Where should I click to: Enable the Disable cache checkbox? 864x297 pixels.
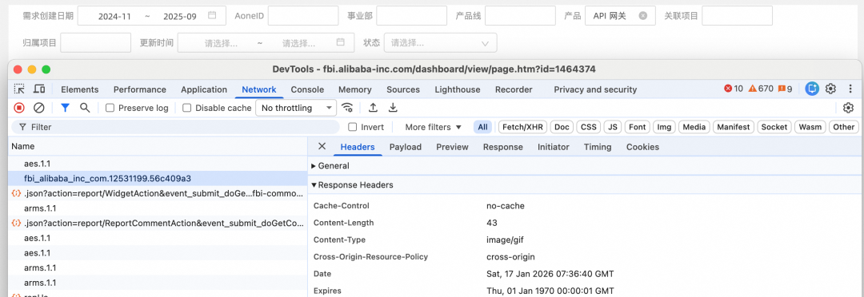[x=186, y=108]
